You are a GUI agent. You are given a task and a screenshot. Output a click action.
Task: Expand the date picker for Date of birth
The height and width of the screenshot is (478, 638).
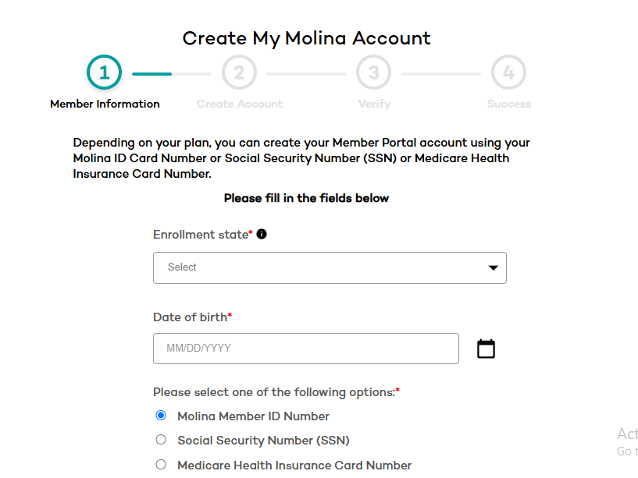486,348
